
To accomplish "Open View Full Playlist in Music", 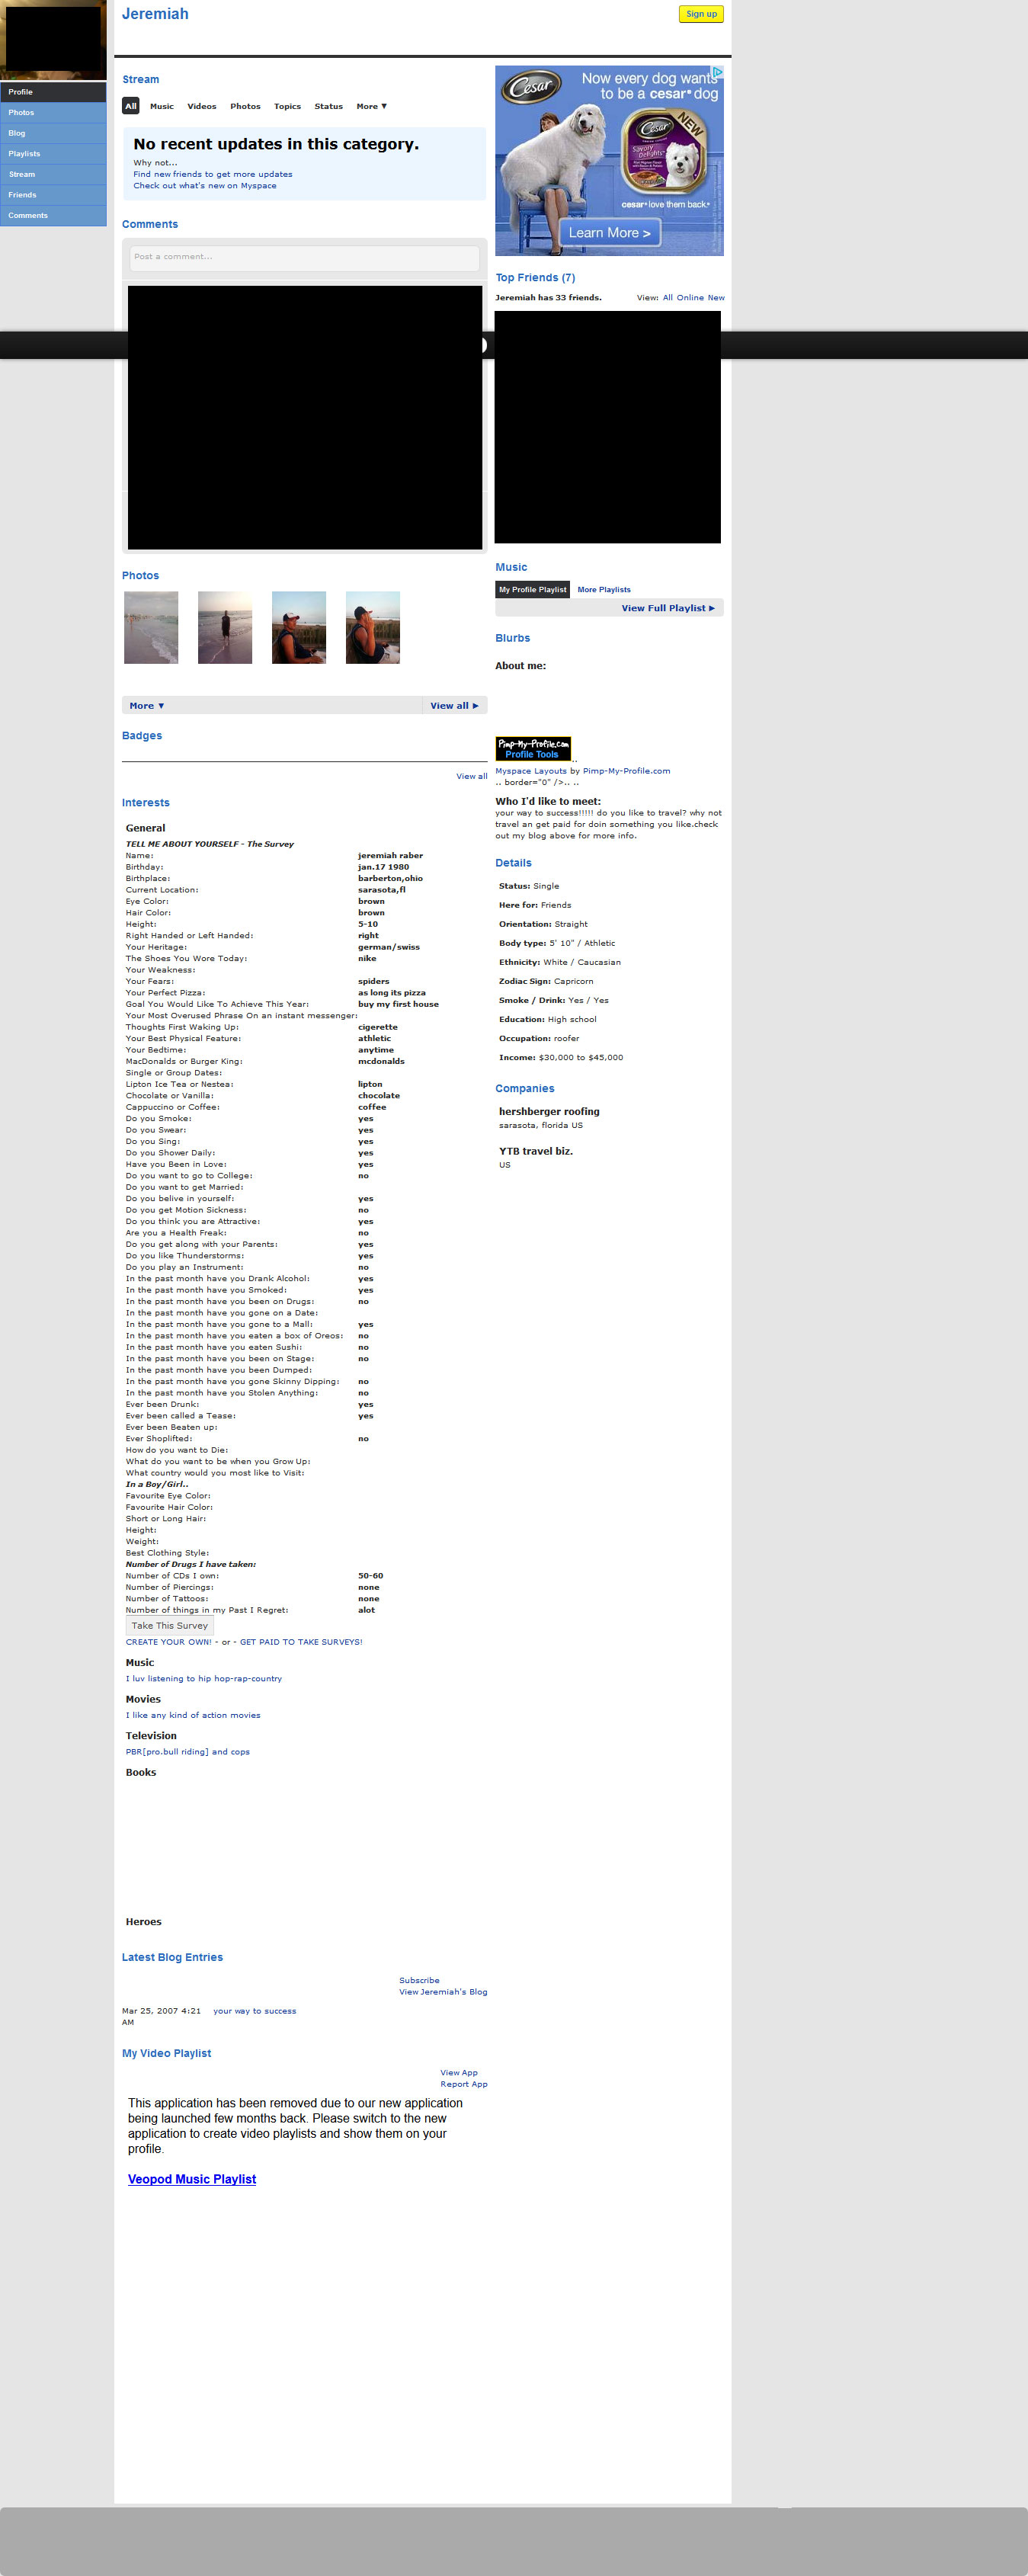I will tap(667, 608).
